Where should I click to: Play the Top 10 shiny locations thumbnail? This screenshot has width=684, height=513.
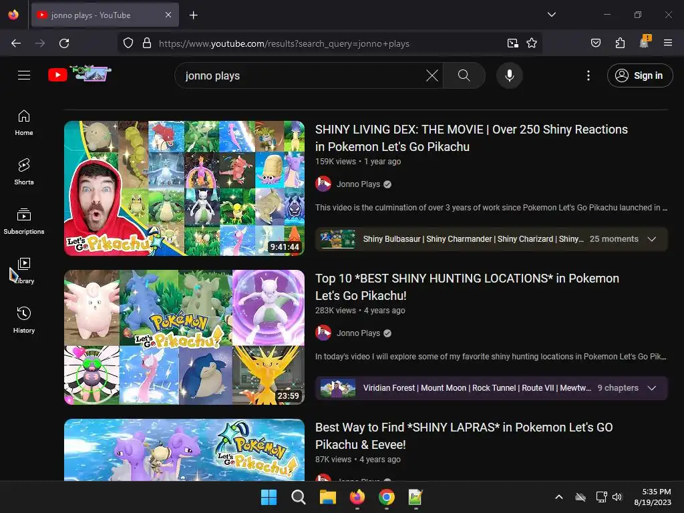tap(184, 337)
